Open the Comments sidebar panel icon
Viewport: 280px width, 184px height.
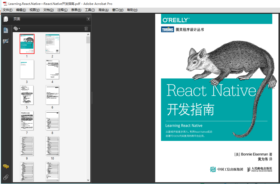[6, 167]
